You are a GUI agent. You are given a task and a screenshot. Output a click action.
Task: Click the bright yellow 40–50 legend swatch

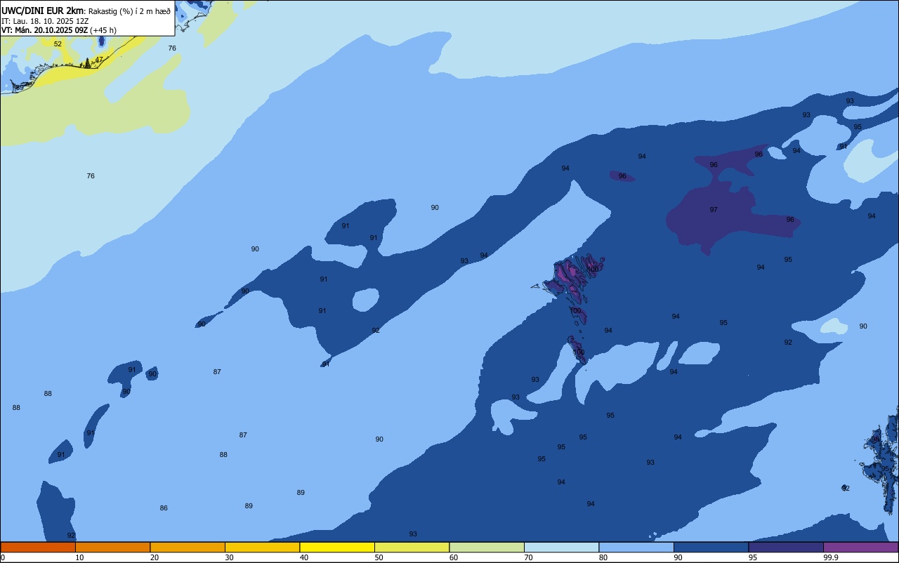click(x=337, y=547)
